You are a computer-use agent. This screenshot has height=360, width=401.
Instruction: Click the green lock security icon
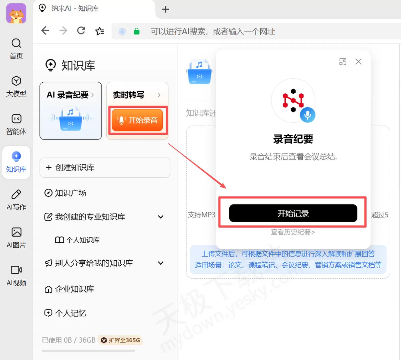tap(136, 31)
